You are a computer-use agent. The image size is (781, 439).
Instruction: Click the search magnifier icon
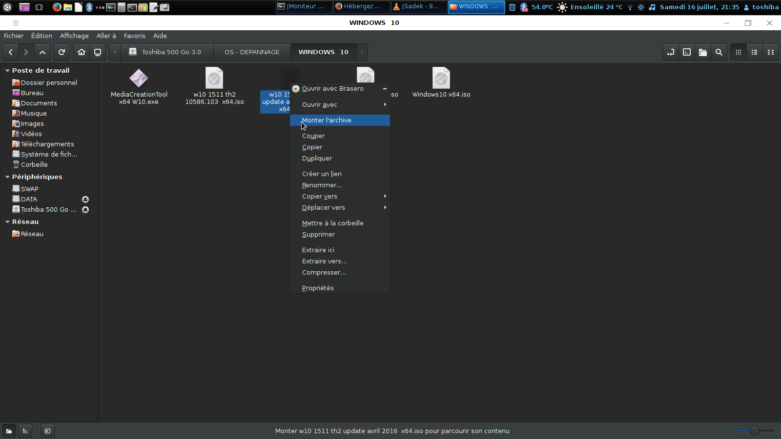719,52
